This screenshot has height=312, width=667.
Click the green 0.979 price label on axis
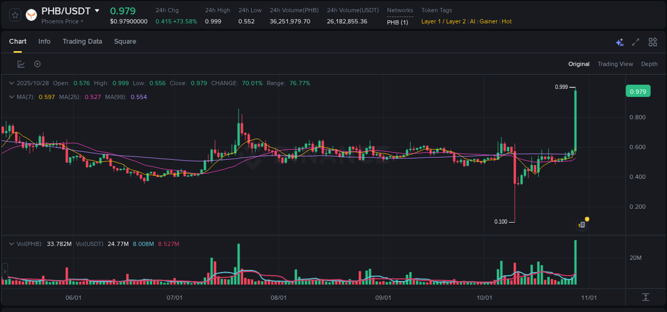tap(638, 91)
